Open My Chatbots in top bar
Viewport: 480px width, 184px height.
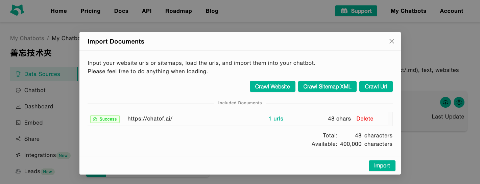pos(408,11)
